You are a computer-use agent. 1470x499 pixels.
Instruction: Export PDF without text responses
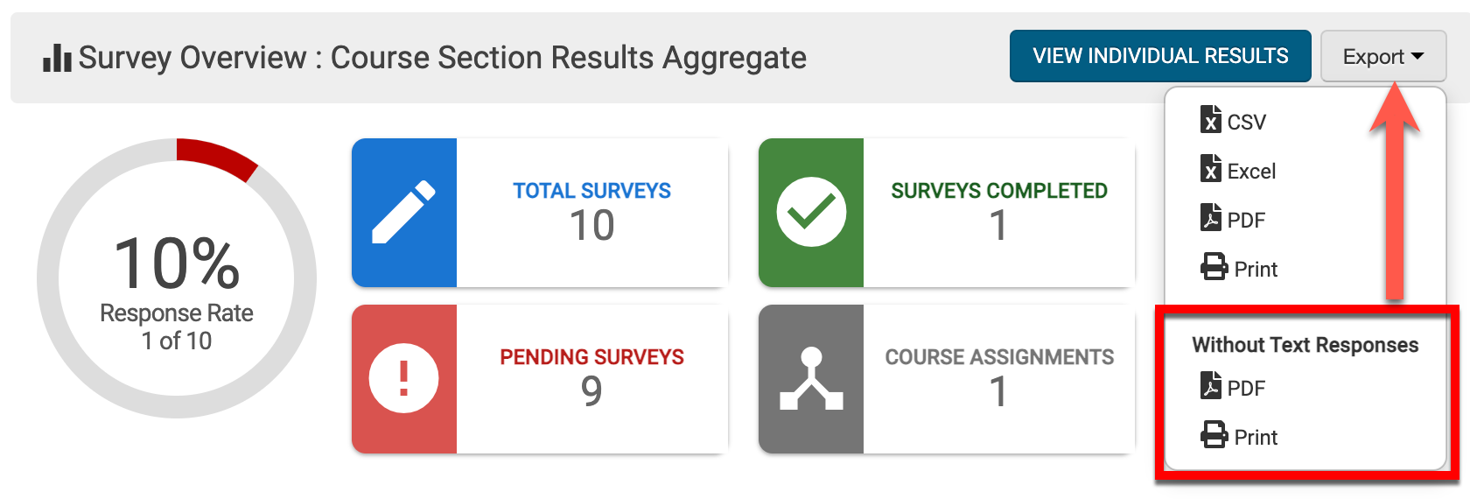(x=1245, y=388)
